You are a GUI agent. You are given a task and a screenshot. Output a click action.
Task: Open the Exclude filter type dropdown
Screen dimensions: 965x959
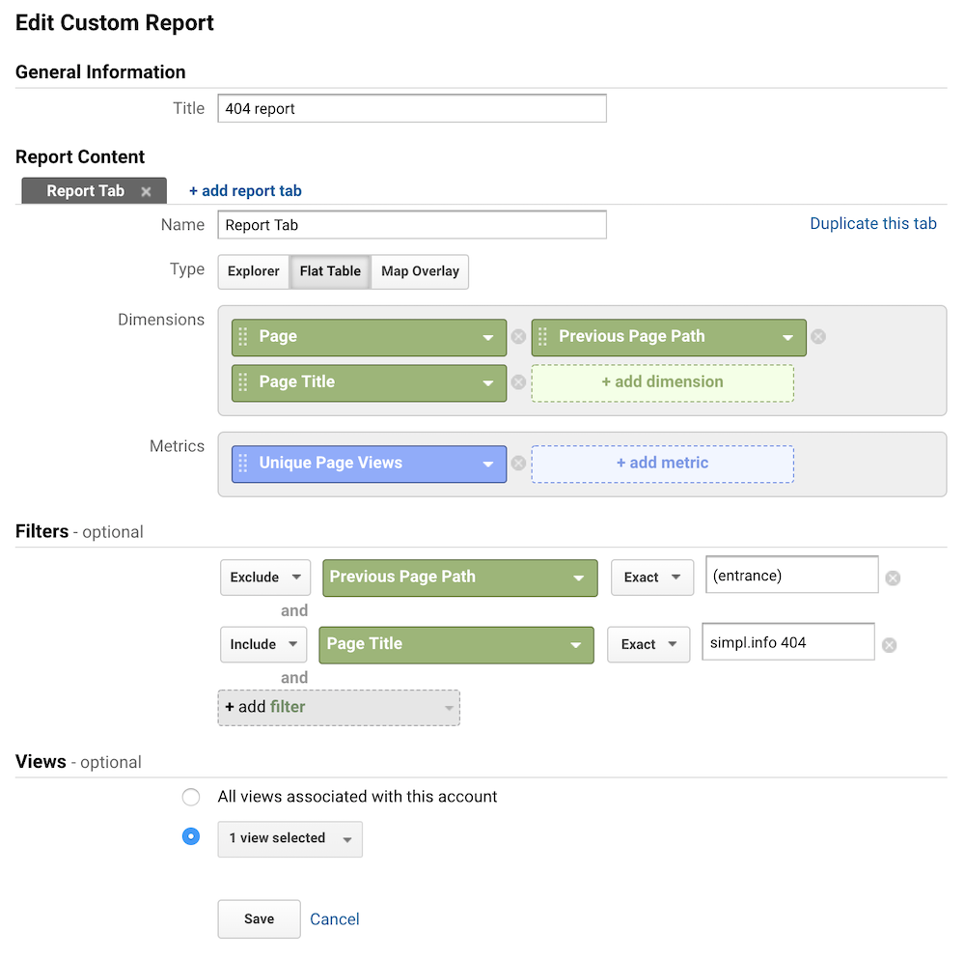(x=265, y=578)
